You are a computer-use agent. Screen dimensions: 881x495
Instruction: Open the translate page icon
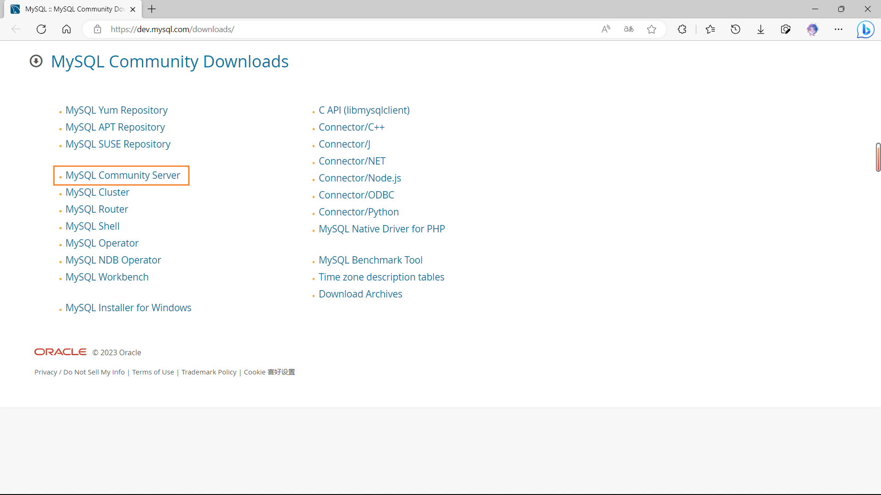tap(628, 29)
